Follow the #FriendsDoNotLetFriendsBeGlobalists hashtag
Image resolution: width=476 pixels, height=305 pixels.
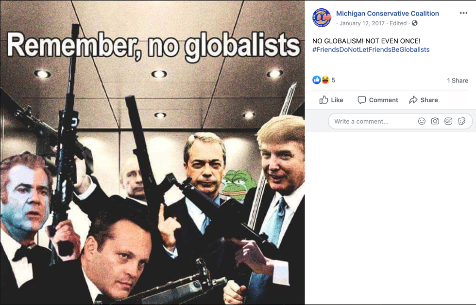click(371, 50)
